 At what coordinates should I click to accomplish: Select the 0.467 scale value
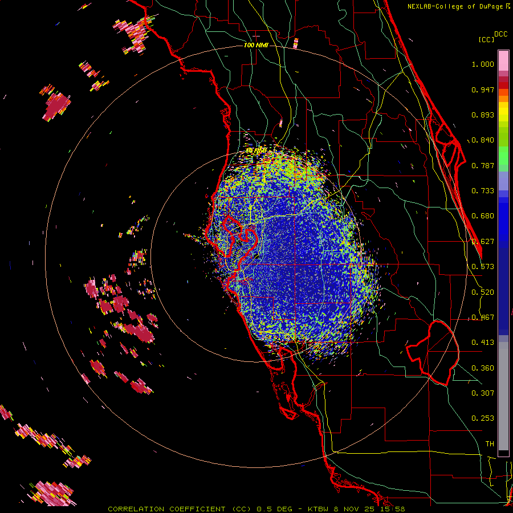[483, 317]
